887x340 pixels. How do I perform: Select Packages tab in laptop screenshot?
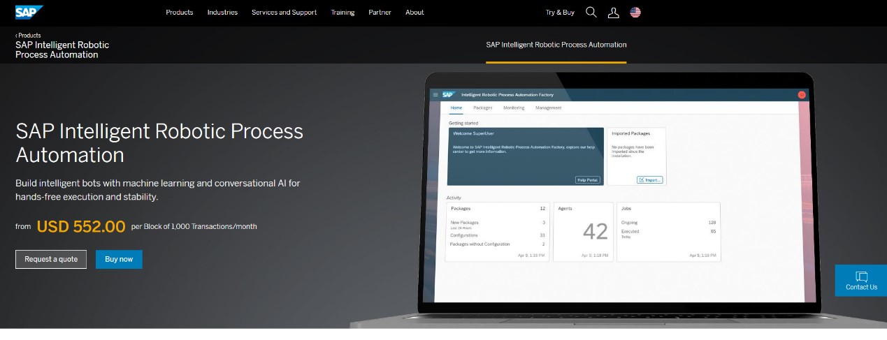tap(483, 108)
